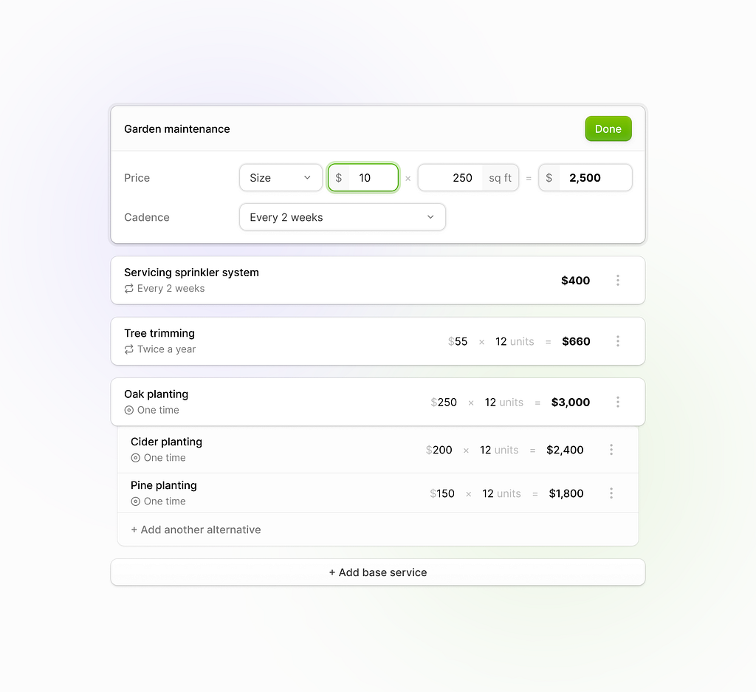Open options menu for Oak planting
The width and height of the screenshot is (756, 692).
tap(618, 402)
